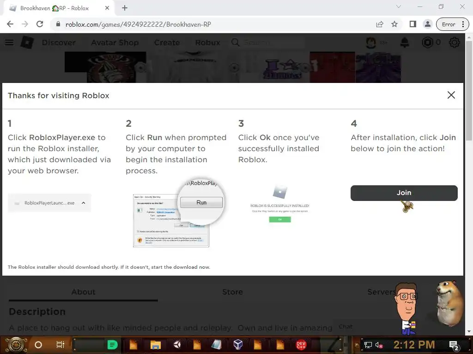The width and height of the screenshot is (473, 354).
Task: Open a new browser tab
Action: point(125,8)
